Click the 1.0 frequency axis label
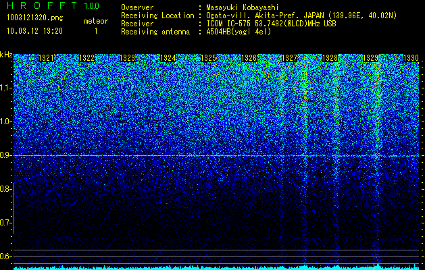The image size is (425, 270). tap(6, 122)
